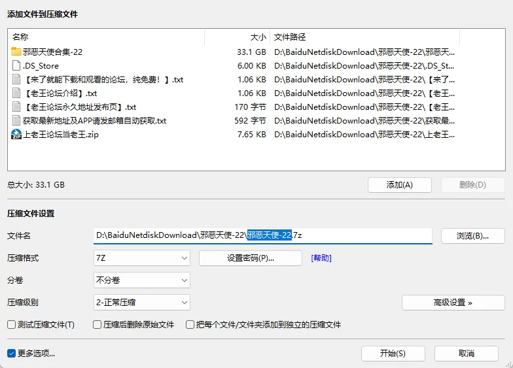Click the 170 字节 size cell

pyautogui.click(x=250, y=107)
